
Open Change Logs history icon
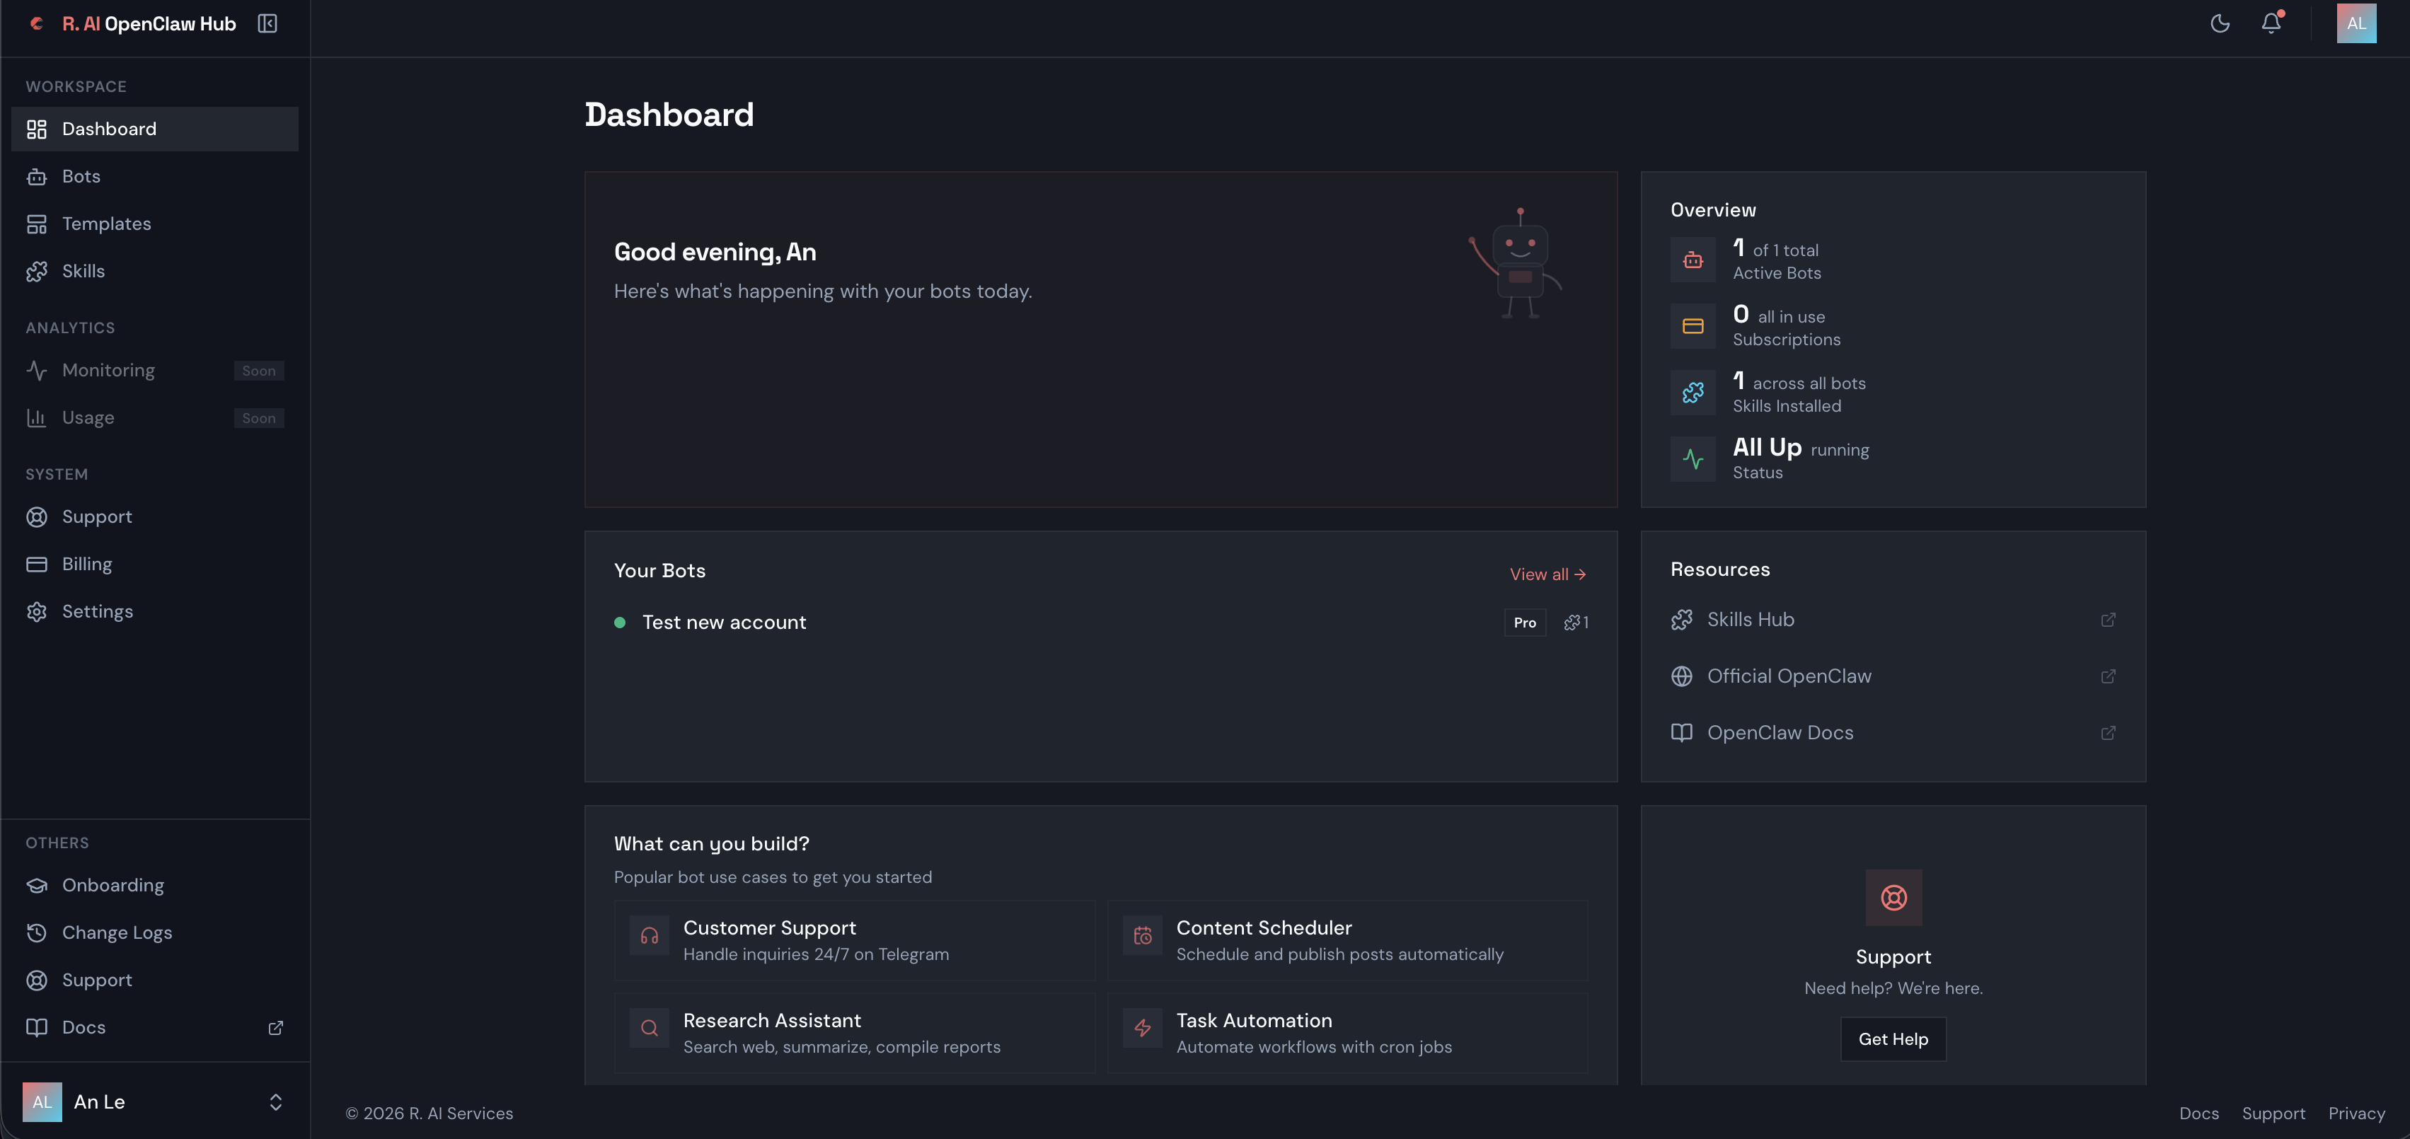click(x=37, y=932)
